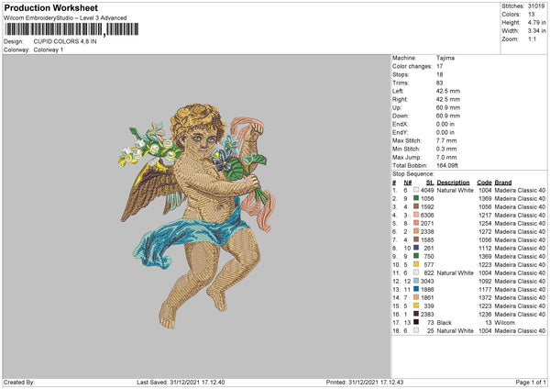The height and width of the screenshot is (389, 550).
Task: Click the light blue swatch in stop 12
Action: (416, 281)
